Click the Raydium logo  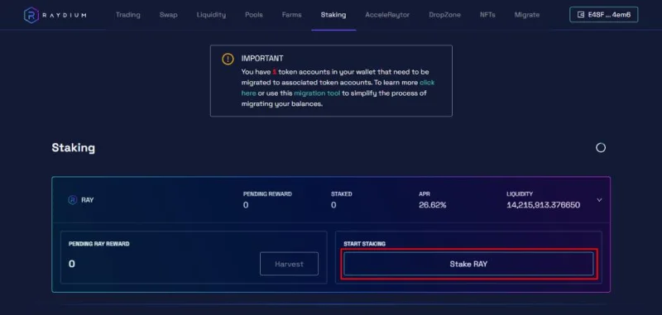[x=55, y=15]
